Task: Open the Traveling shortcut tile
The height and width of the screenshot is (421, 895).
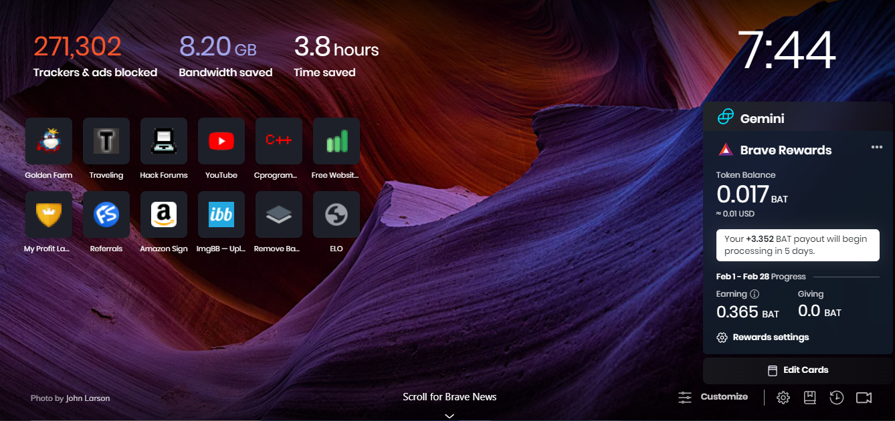Action: click(106, 141)
